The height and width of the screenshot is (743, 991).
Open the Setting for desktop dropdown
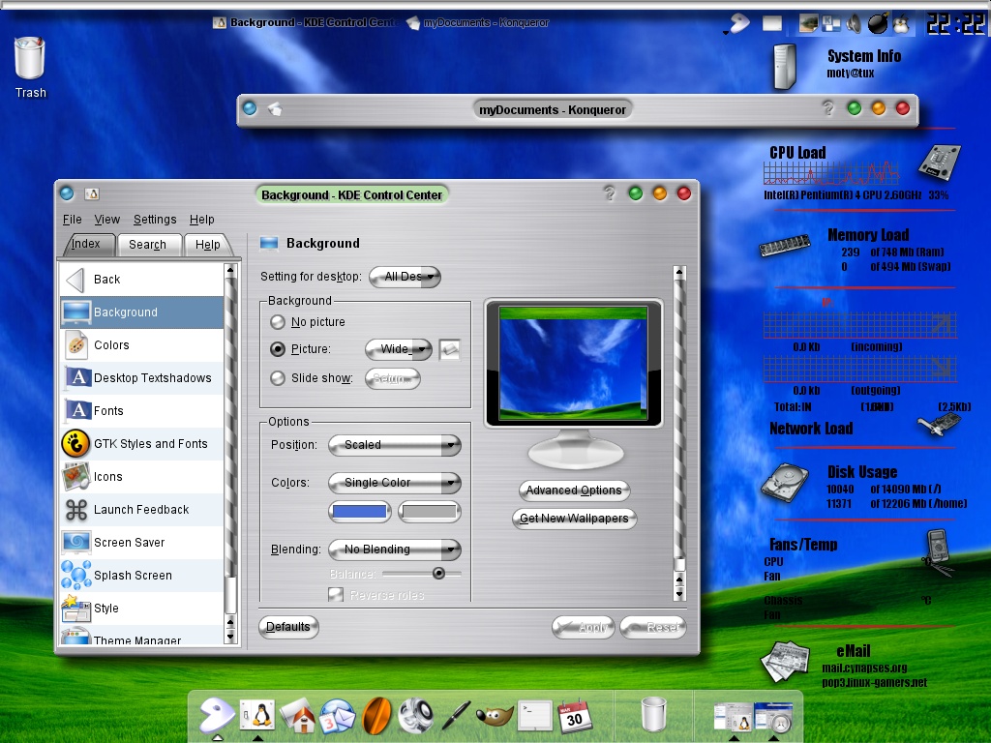click(x=405, y=277)
